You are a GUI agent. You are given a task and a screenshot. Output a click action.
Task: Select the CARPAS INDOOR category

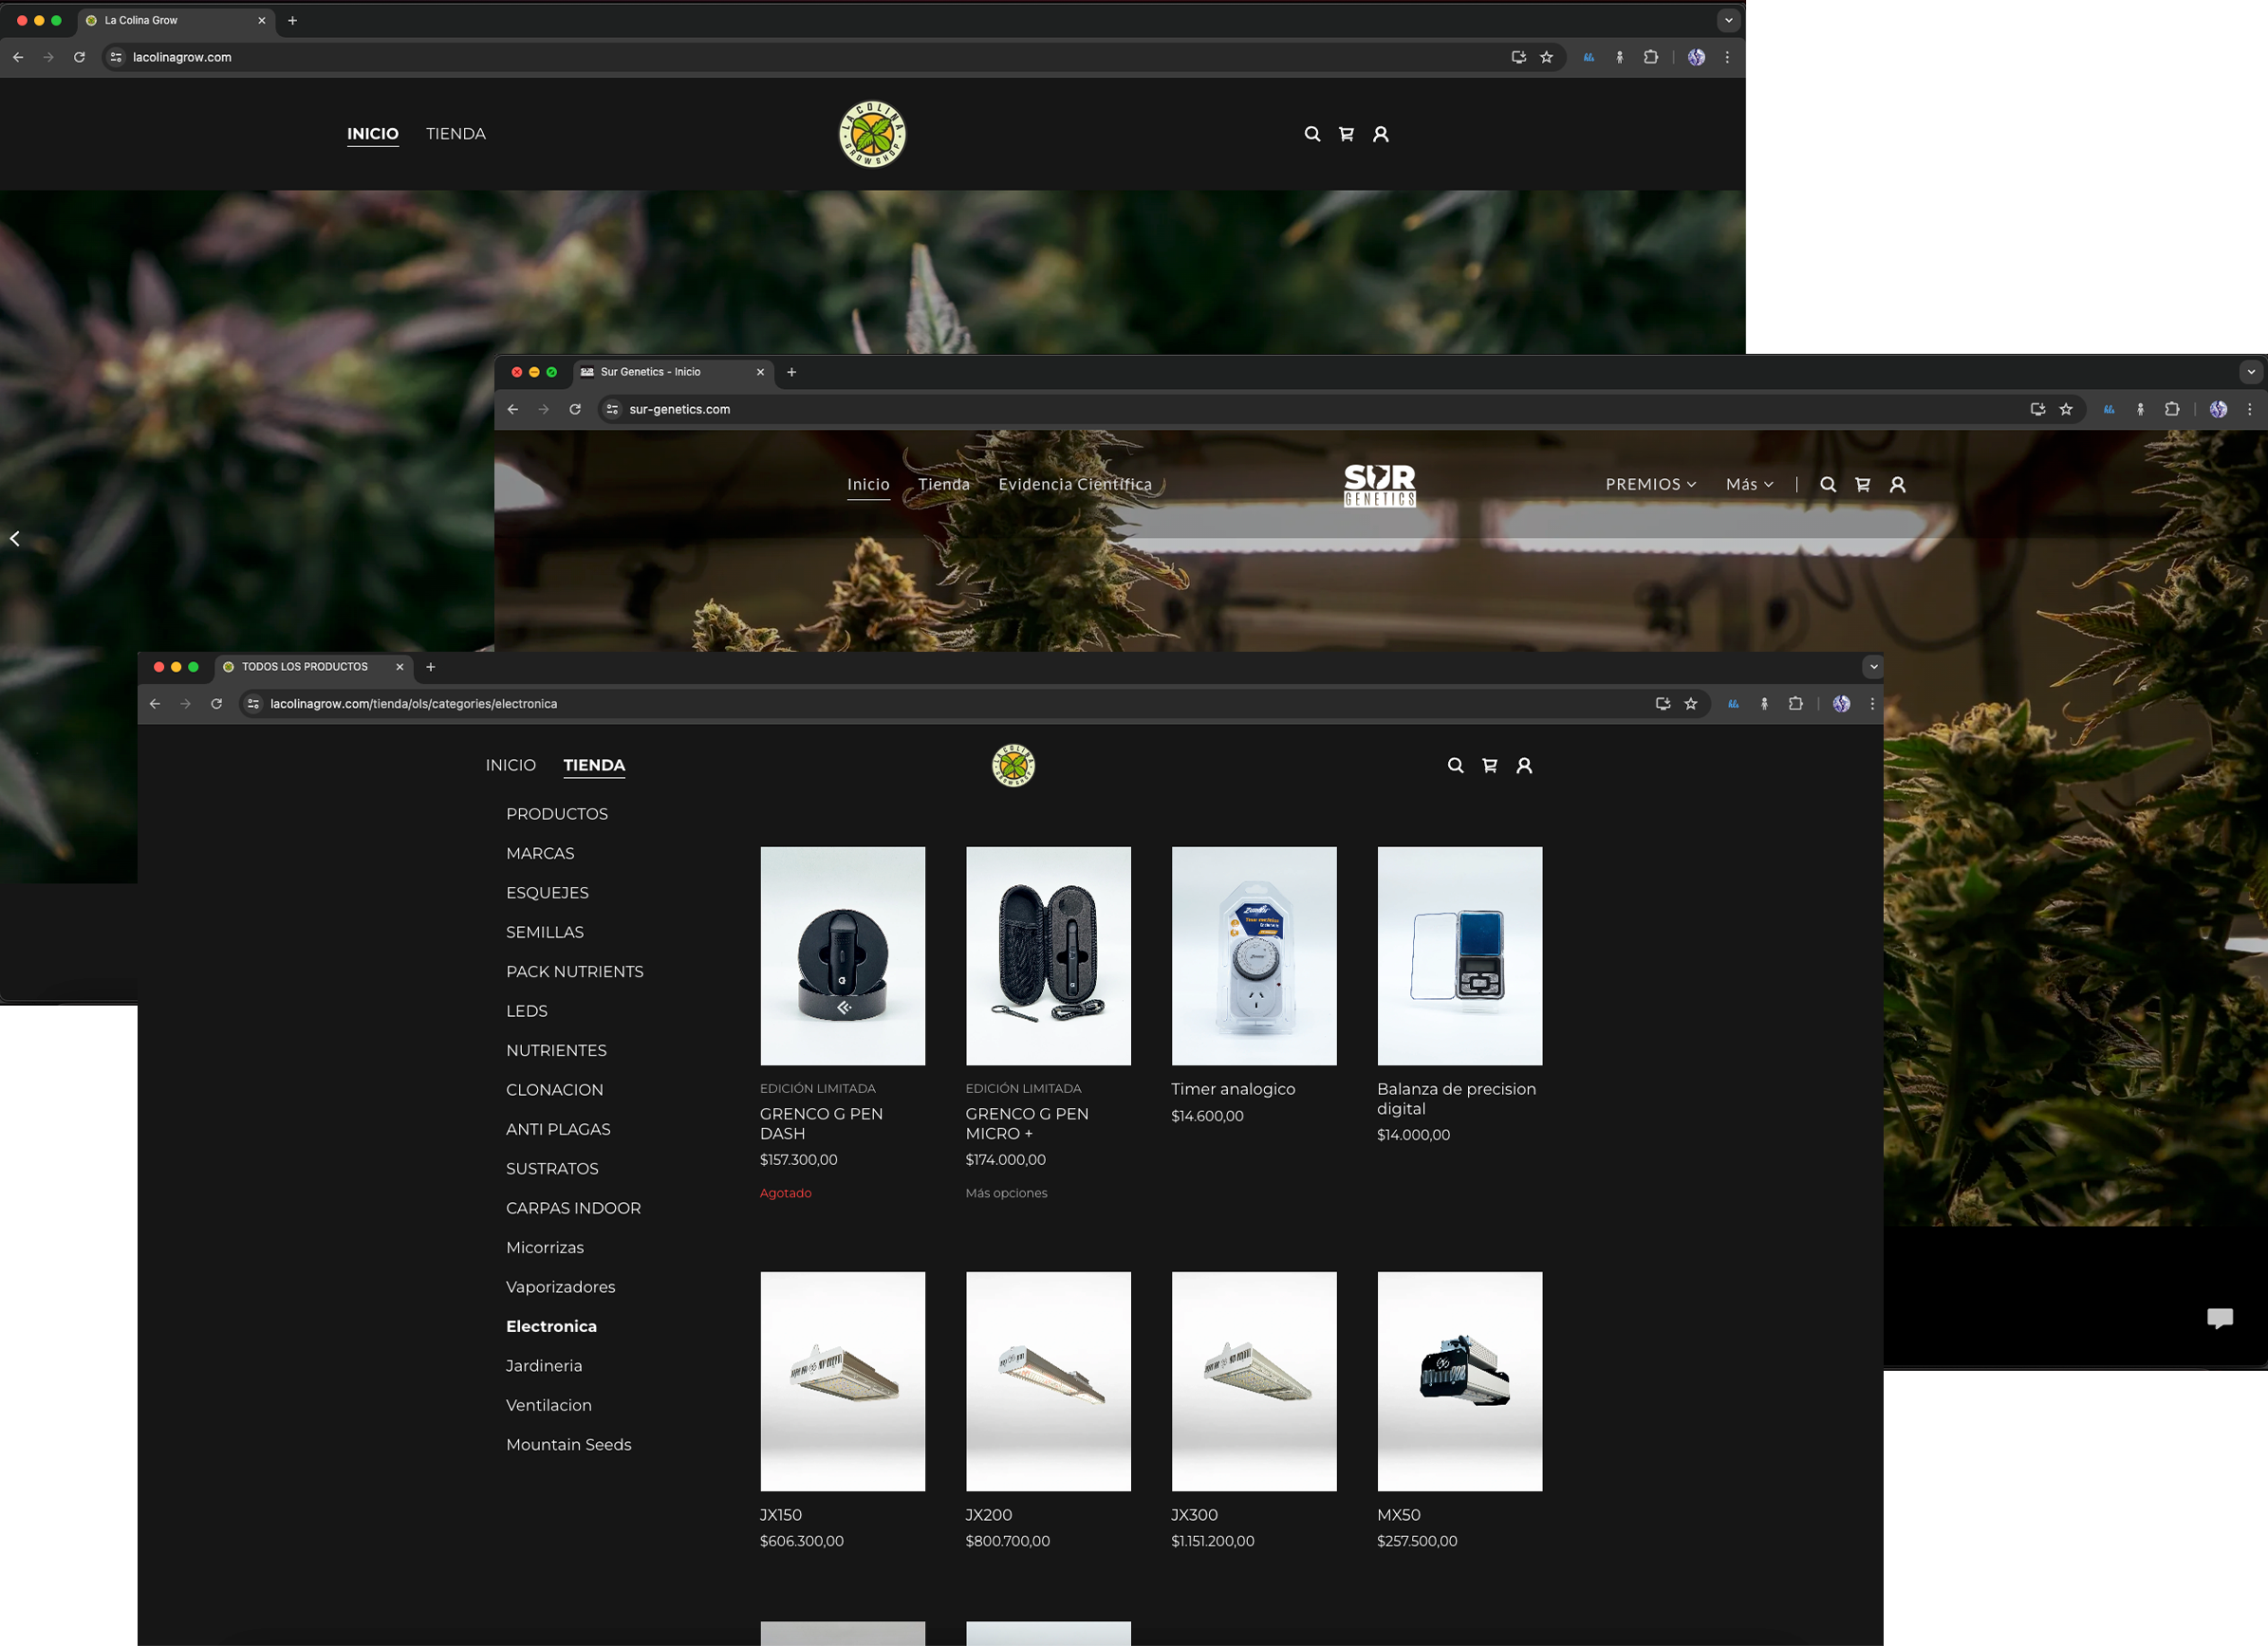(x=573, y=1208)
